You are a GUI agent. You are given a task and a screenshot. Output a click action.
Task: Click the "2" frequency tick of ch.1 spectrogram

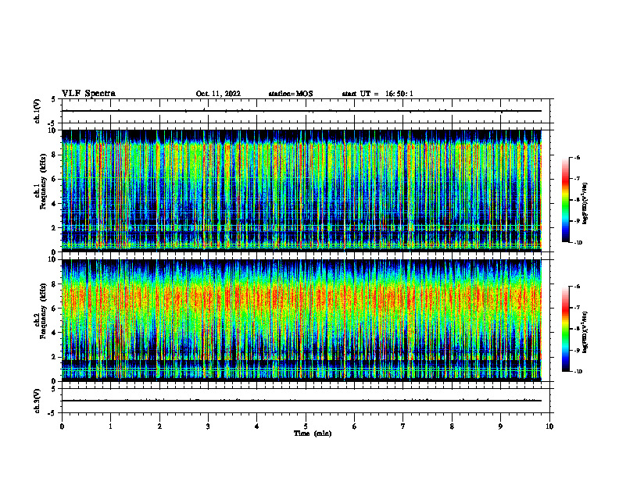pyautogui.click(x=55, y=228)
